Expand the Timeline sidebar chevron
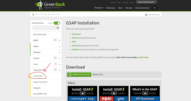The image size is (191, 101). tap(60, 52)
